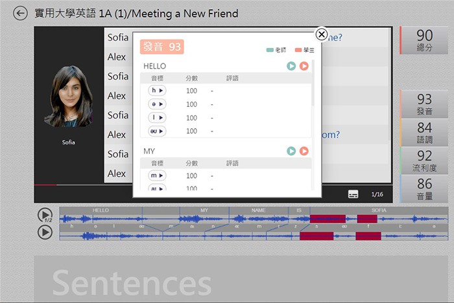Play the 'm' phoneme sound
Viewport: 454px width, 303px height.
(x=157, y=175)
